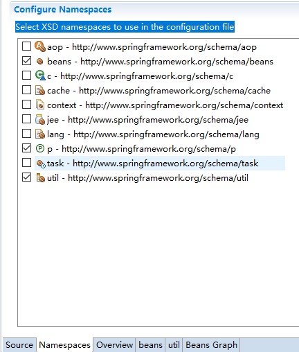Click the c namespace icon
Viewport: 299px width, 352px height.
pos(40,76)
